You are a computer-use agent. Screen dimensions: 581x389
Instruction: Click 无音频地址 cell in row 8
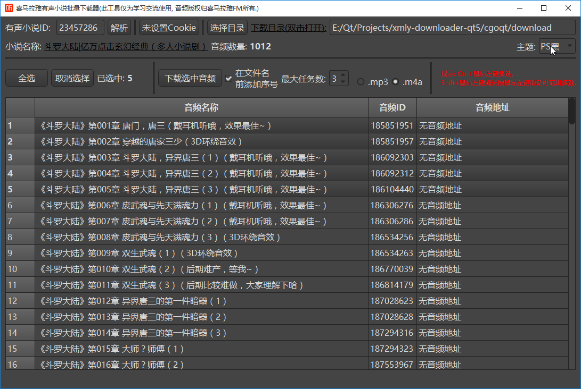click(x=493, y=237)
